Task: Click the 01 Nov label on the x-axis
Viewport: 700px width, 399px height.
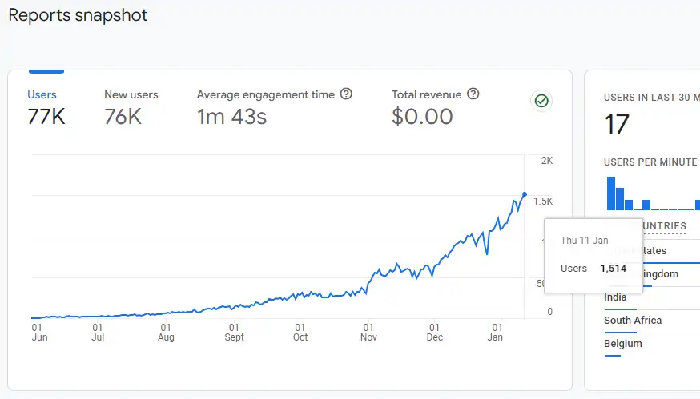Action: coord(368,333)
